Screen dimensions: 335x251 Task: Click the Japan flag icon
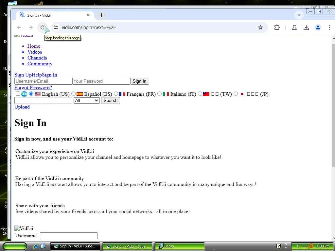tap(242, 94)
